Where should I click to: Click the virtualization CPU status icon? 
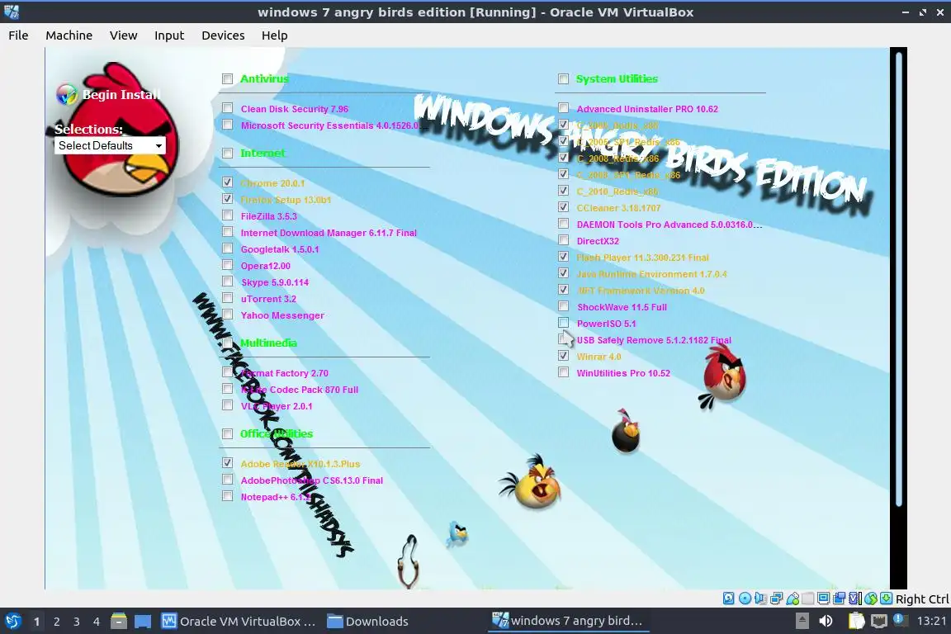click(x=855, y=599)
